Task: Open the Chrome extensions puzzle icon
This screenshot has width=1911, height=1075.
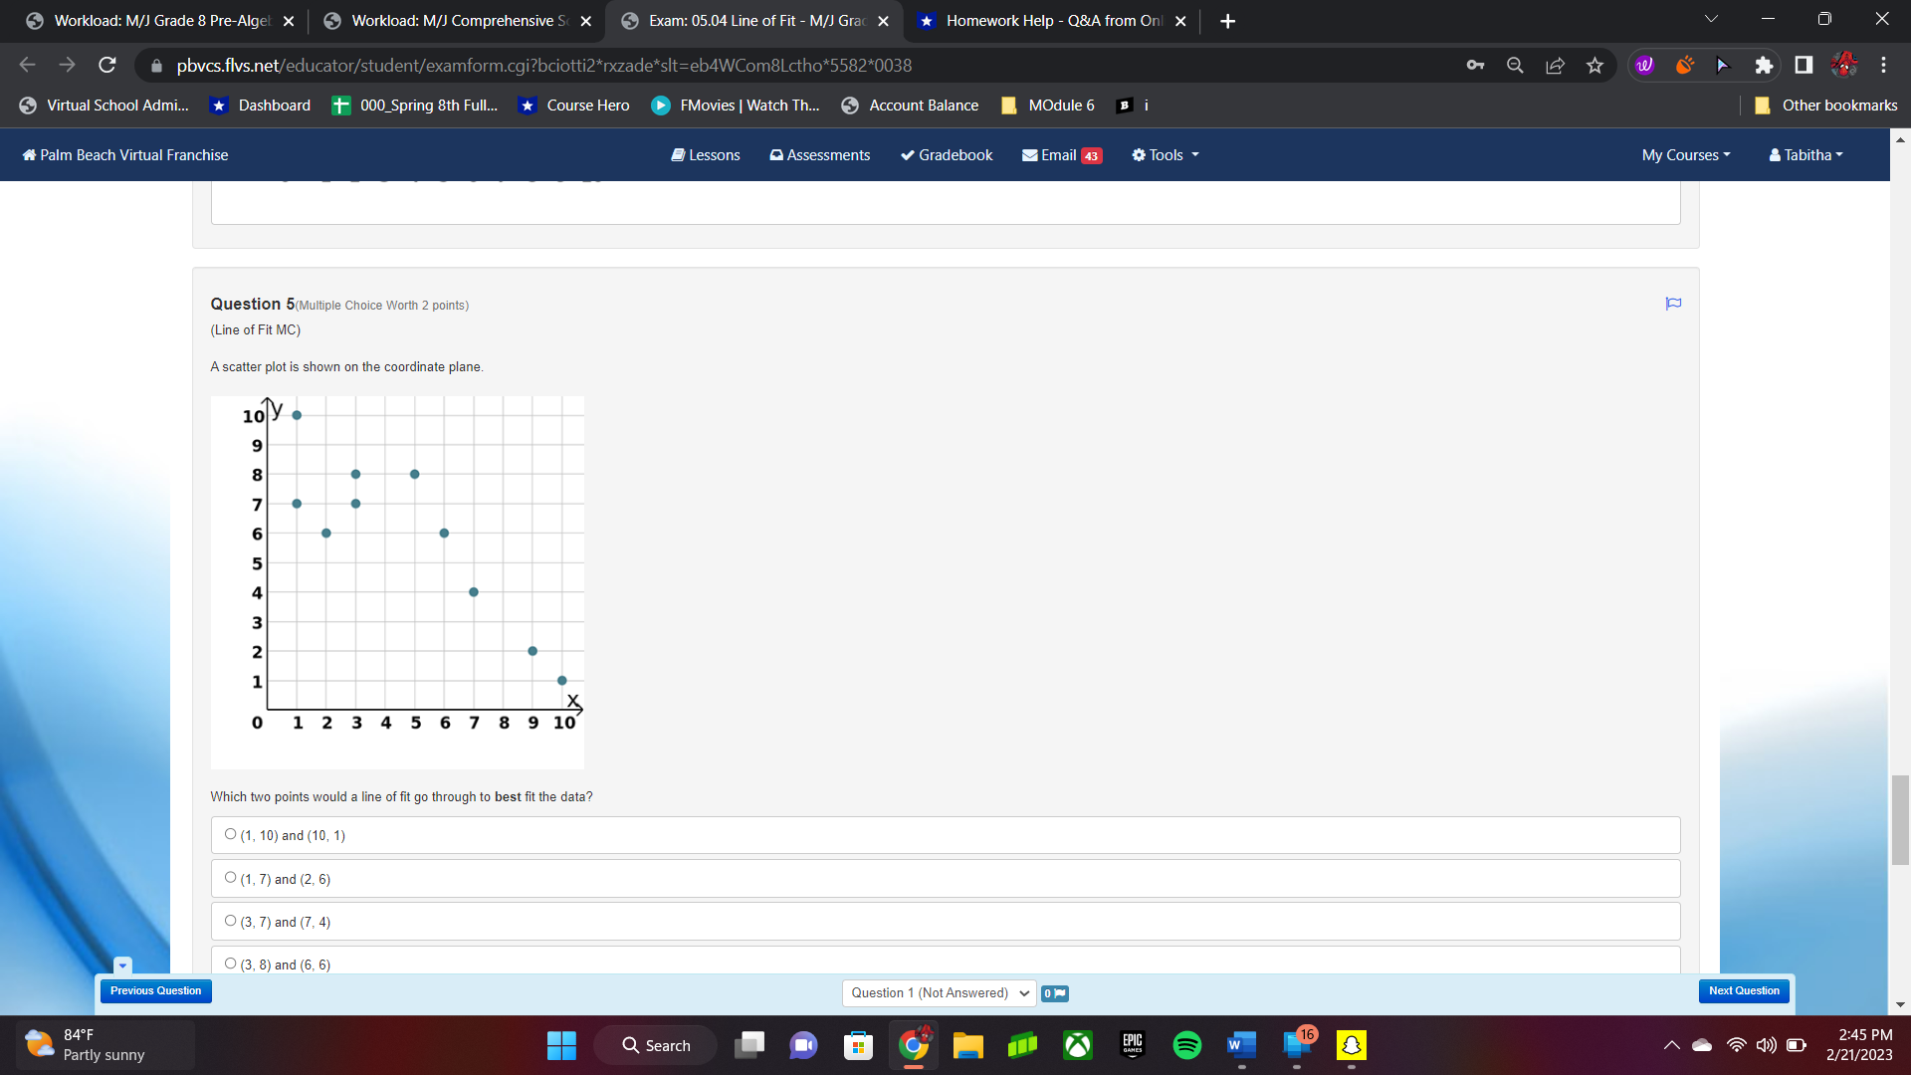Action: (1763, 66)
